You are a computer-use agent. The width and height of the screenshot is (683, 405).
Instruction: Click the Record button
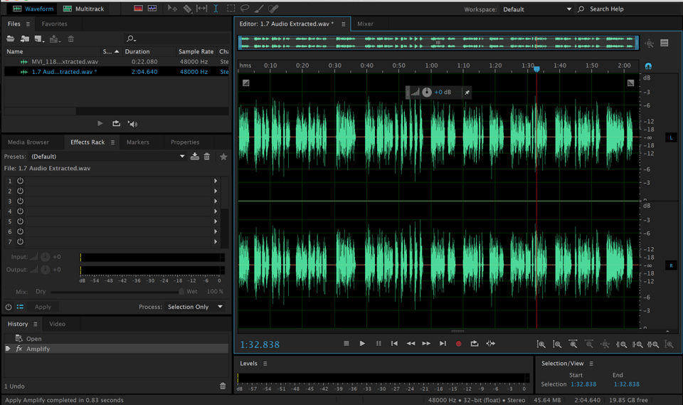tap(458, 344)
